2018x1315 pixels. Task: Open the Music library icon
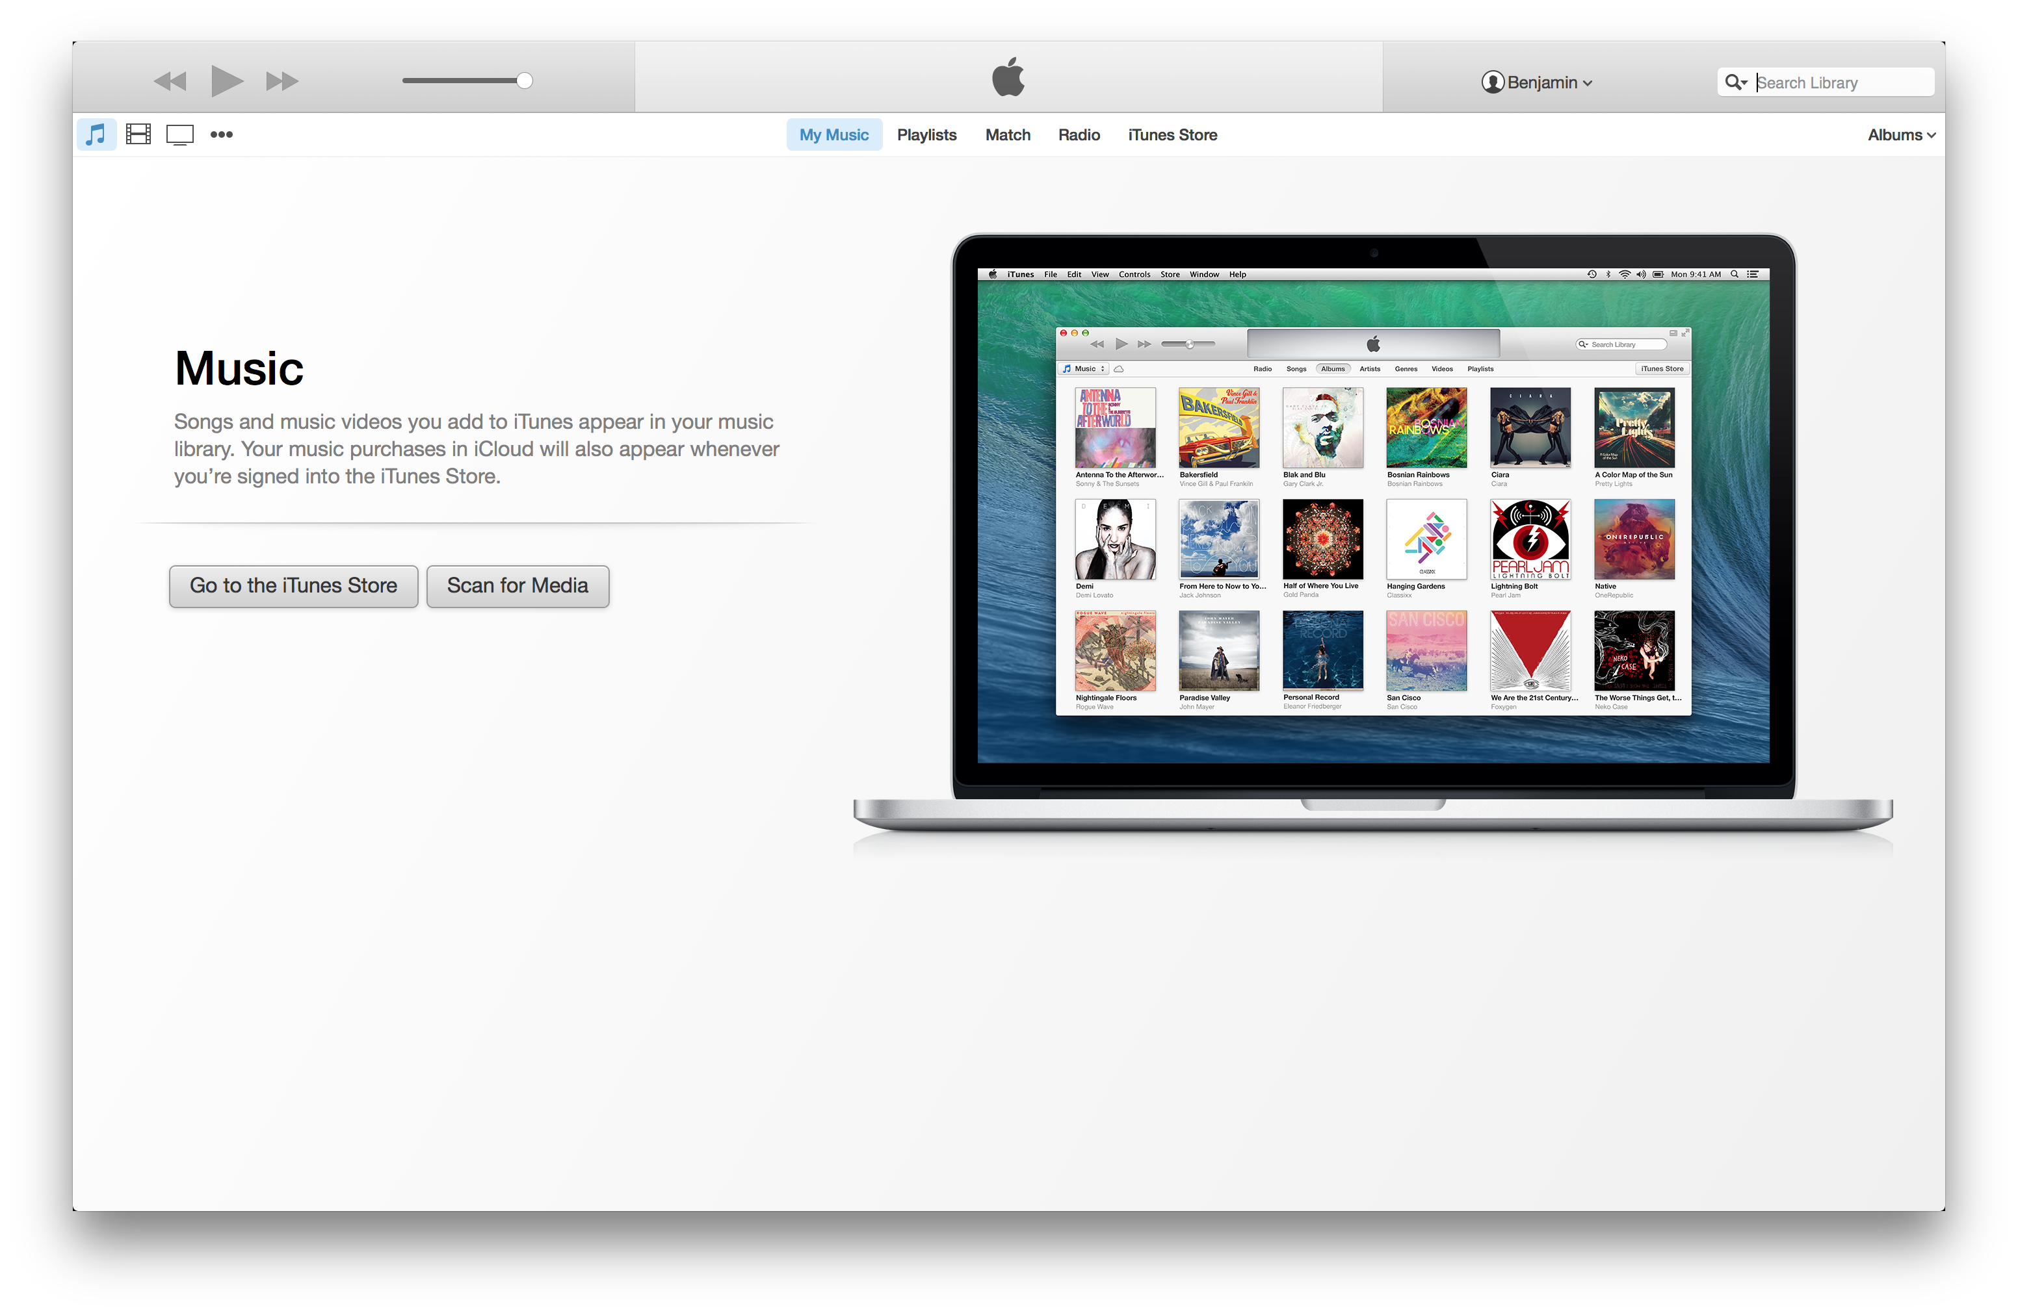click(x=96, y=134)
